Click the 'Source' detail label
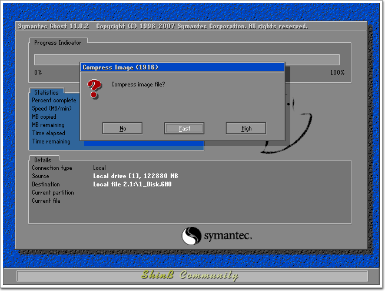 coord(41,176)
